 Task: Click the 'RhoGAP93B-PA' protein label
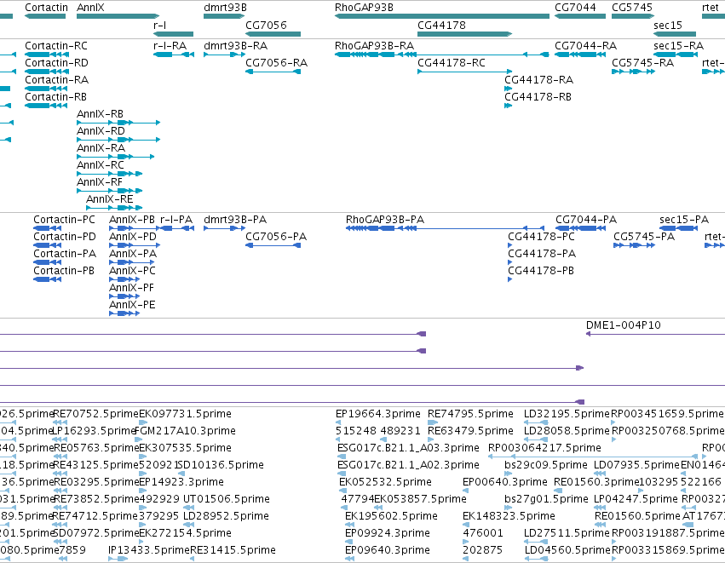385,220
